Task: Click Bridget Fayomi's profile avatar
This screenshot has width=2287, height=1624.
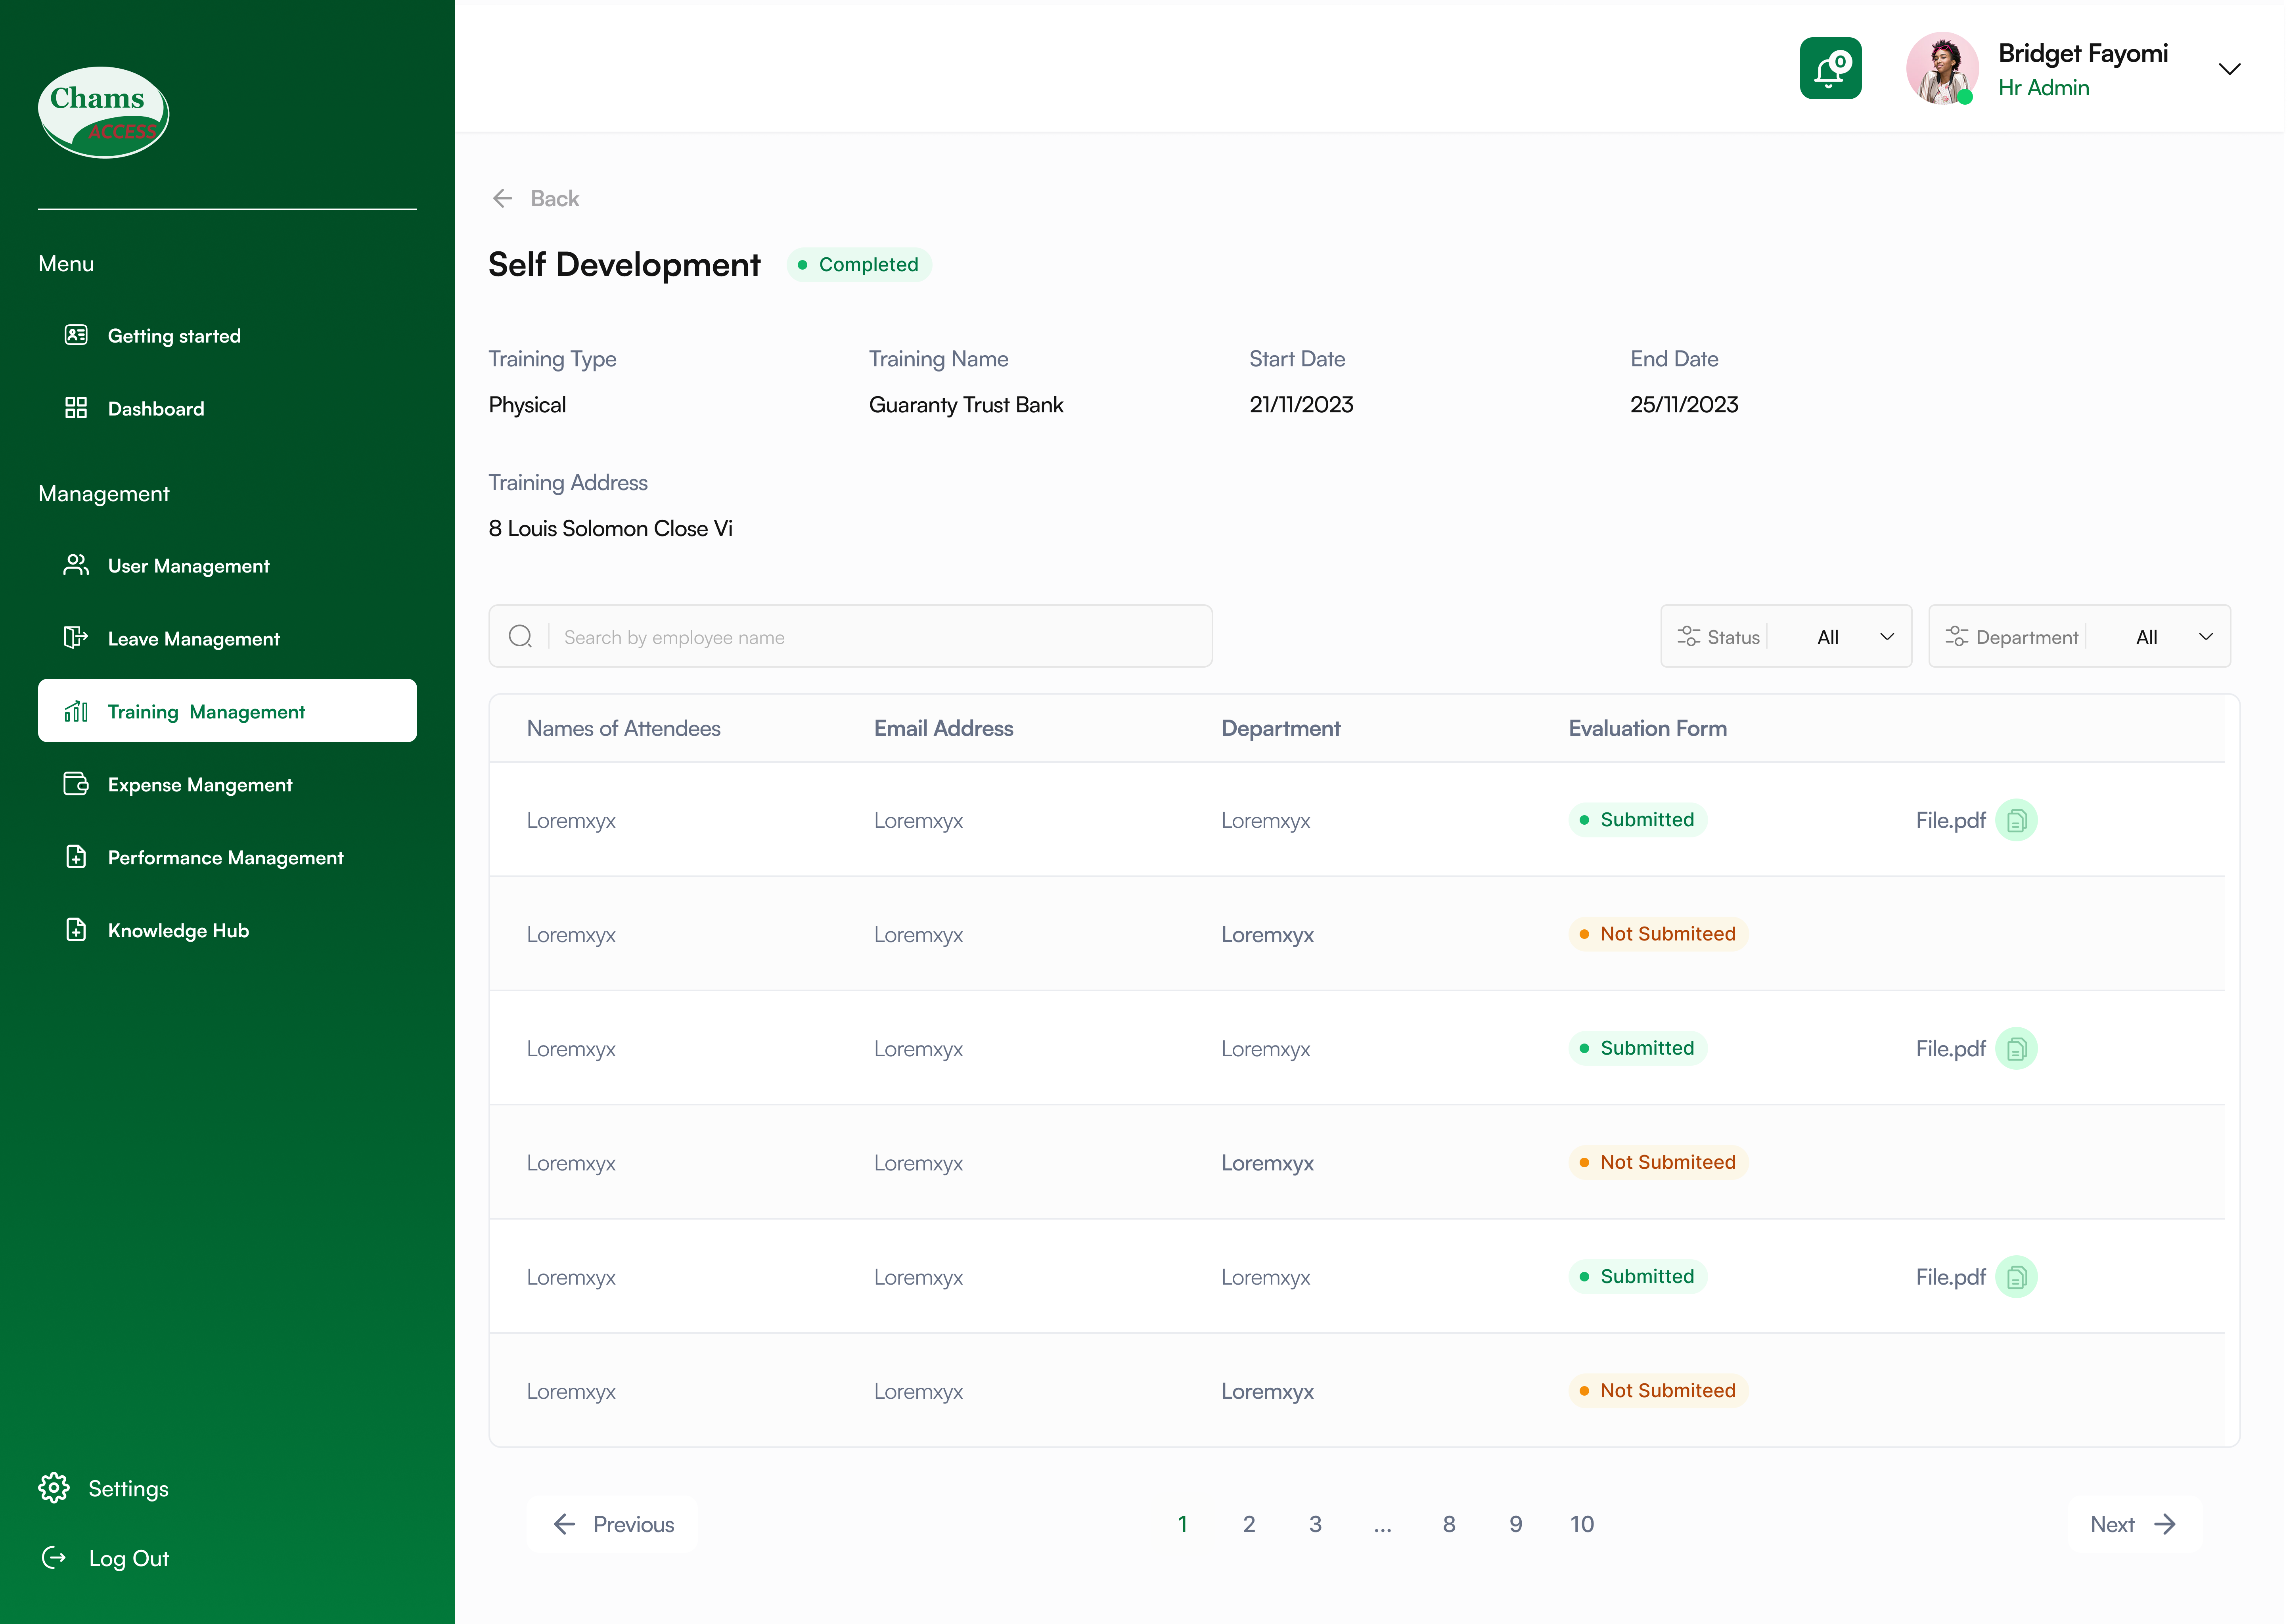Action: click(1942, 69)
